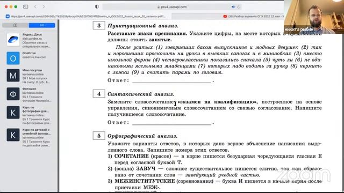Reload the page with the refresh icon
The width and height of the screenshot is (344, 193).
coord(239,7)
